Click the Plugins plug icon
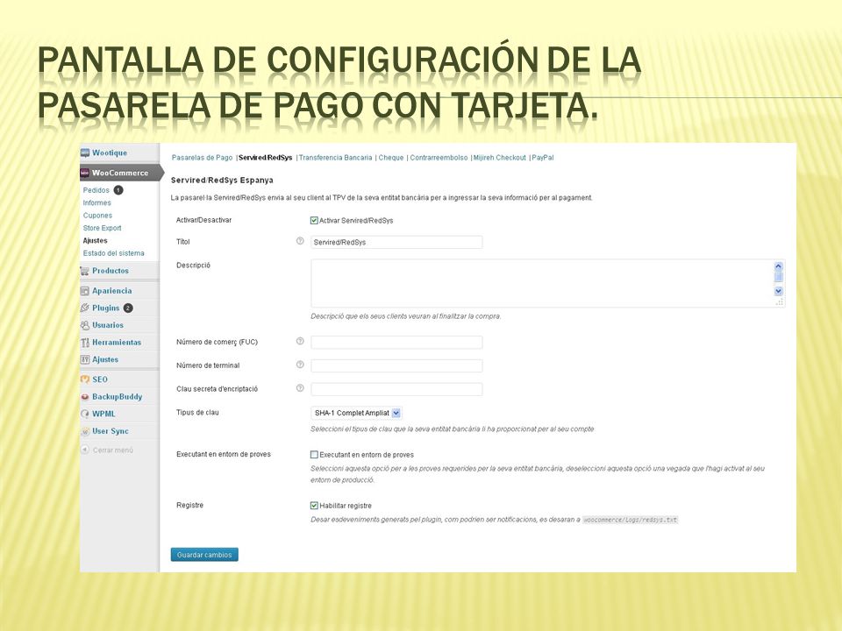 pyautogui.click(x=85, y=308)
